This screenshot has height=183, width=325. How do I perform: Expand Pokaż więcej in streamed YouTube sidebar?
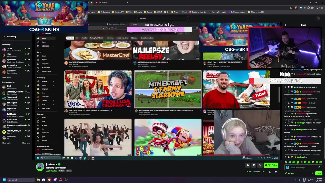[45, 108]
